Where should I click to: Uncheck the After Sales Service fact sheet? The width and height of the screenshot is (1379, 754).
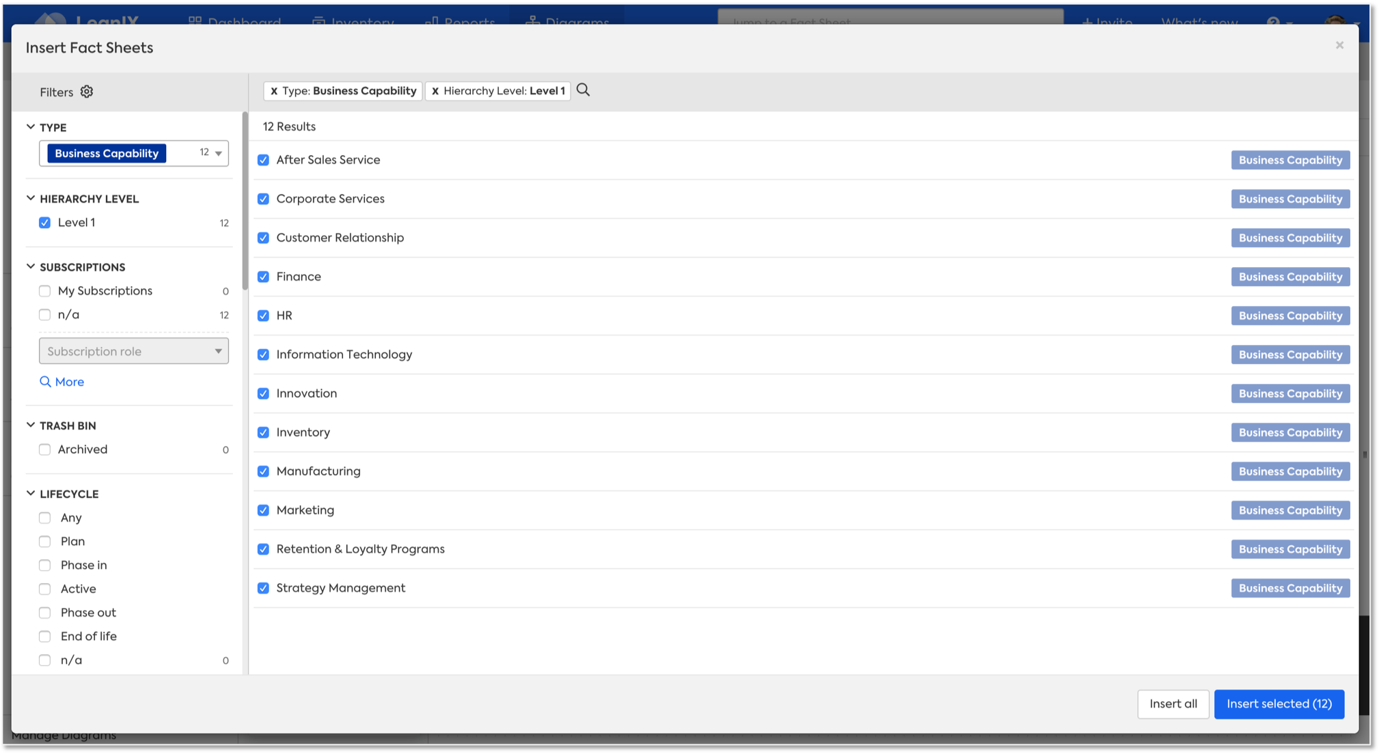click(x=263, y=160)
